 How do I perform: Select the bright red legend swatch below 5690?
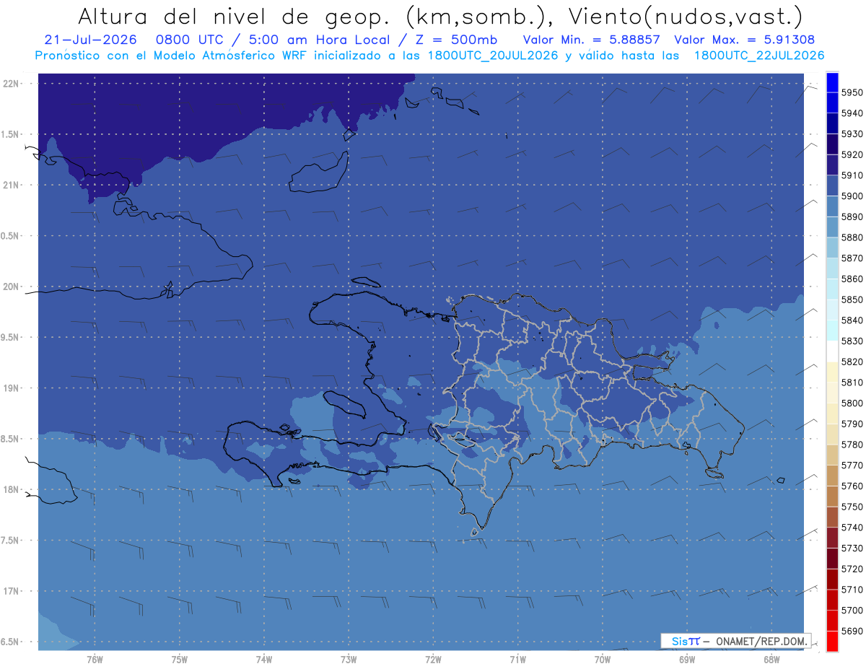tap(832, 641)
